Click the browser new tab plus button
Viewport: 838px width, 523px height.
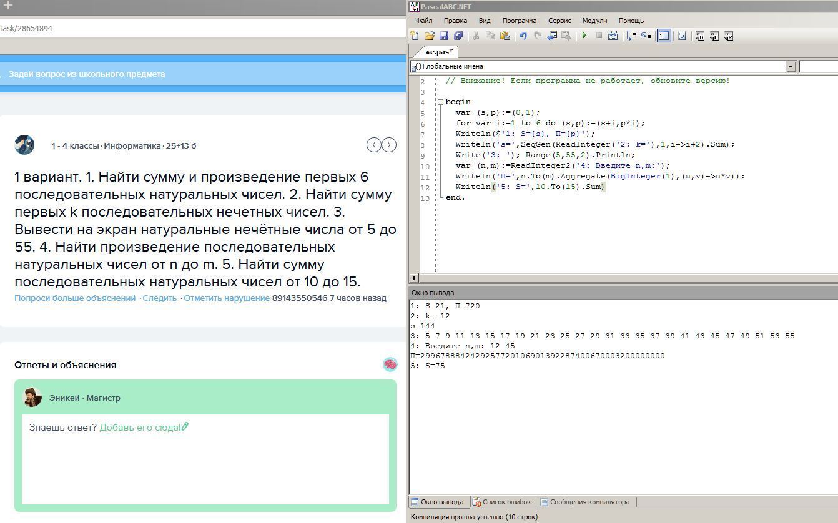[x=8, y=6]
